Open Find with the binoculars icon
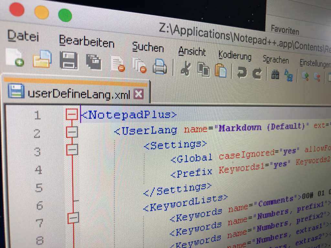Viewport: 331px width, 248px height. (x=275, y=75)
